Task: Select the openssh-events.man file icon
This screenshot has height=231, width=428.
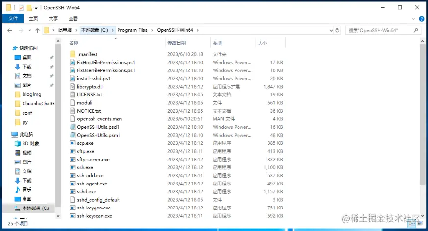Action: coord(72,119)
